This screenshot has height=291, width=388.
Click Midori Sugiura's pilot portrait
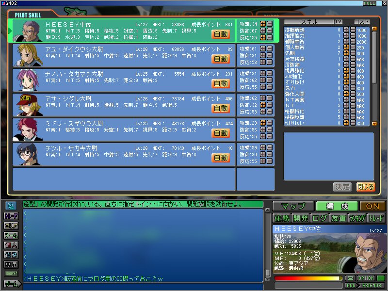29,130
